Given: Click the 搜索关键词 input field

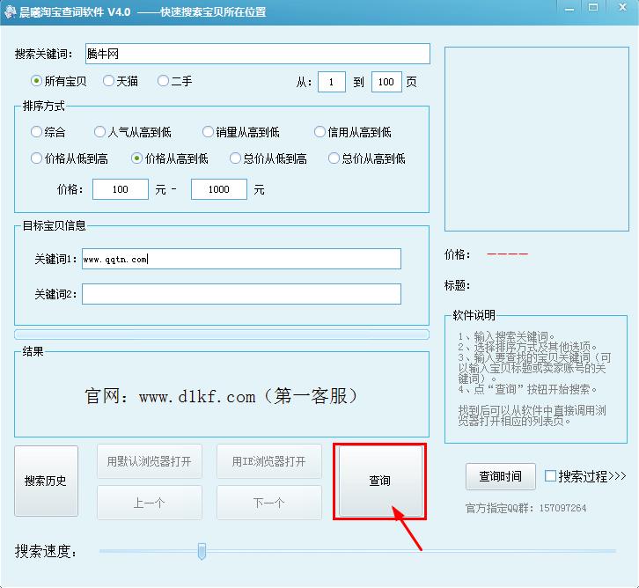Looking at the screenshot, I should pyautogui.click(x=257, y=54).
